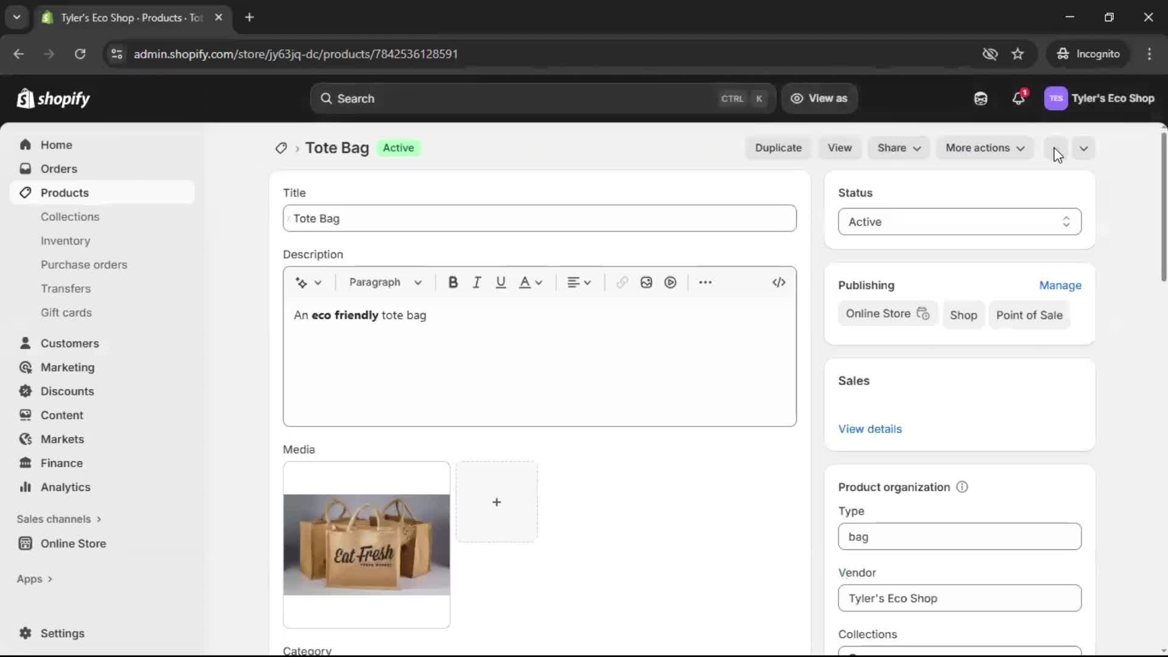1168x657 pixels.
Task: Open View details under Sales
Action: pos(871,429)
